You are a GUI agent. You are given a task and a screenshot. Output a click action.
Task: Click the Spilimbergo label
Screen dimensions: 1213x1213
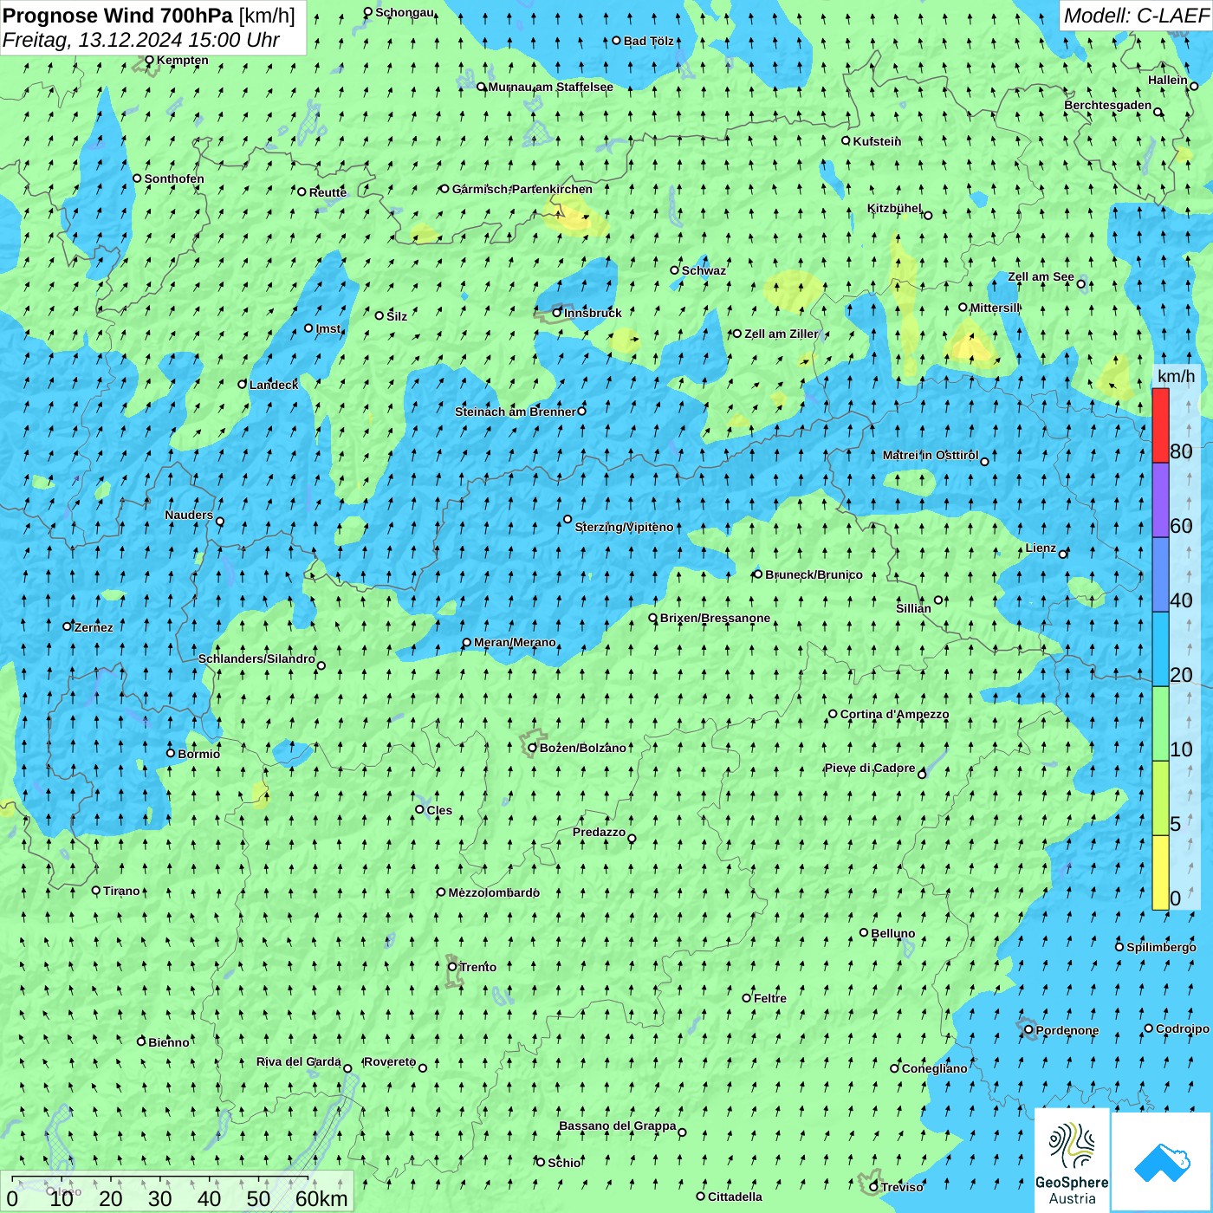tap(1161, 947)
